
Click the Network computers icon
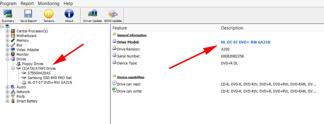(13, 92)
